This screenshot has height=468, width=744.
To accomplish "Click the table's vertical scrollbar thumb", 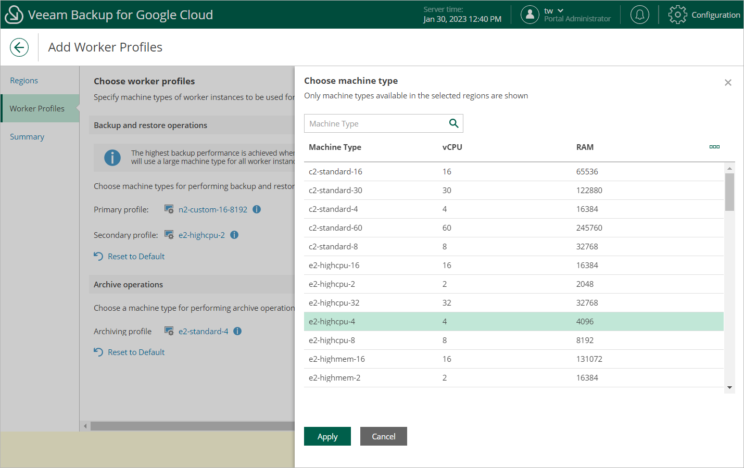I will (x=729, y=192).
